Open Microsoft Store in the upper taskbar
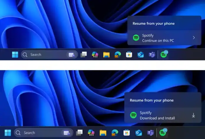 129,55
